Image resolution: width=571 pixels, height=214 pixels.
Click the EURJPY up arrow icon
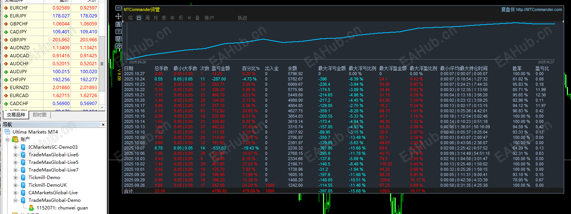coord(6,16)
